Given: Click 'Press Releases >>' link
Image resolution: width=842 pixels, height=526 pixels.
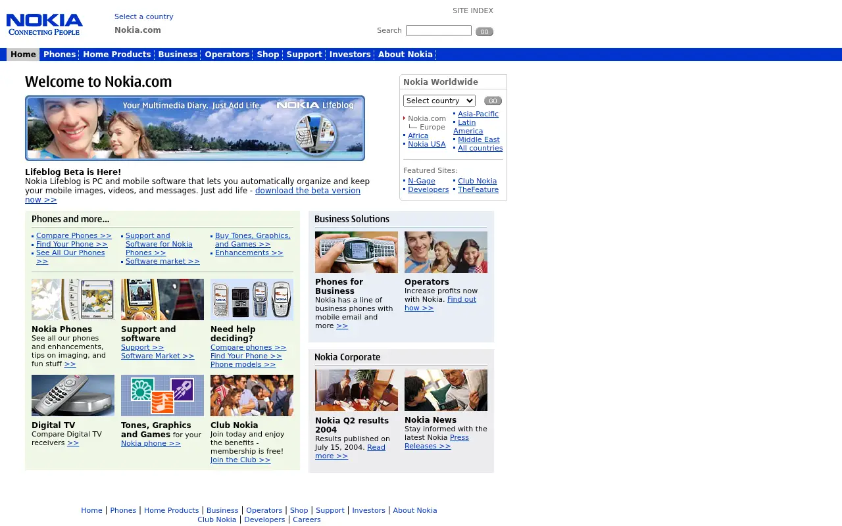Looking at the screenshot, I should click(x=437, y=442).
